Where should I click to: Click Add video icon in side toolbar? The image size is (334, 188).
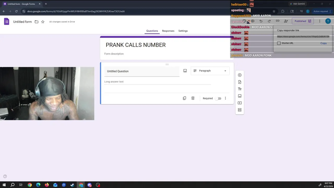[x=240, y=103]
